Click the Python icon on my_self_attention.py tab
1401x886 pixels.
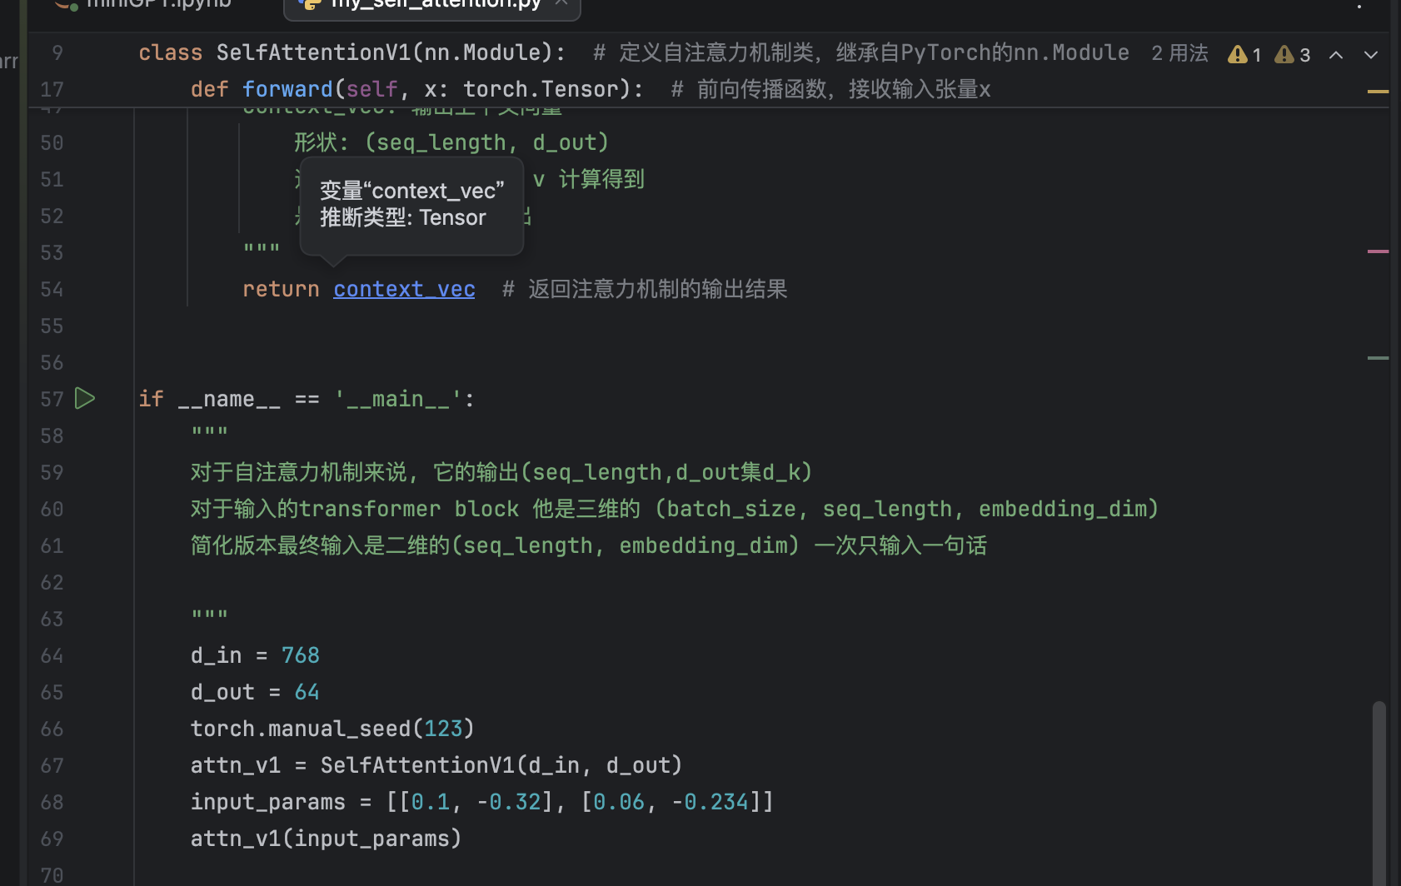point(309,4)
